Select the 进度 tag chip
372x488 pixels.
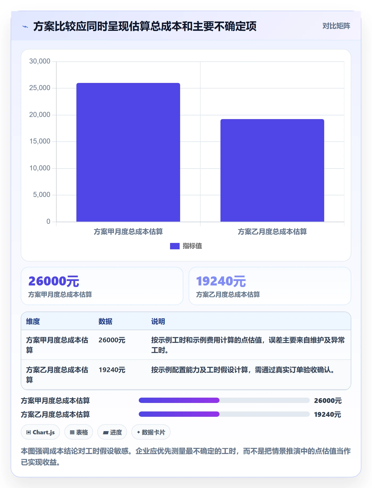point(112,432)
